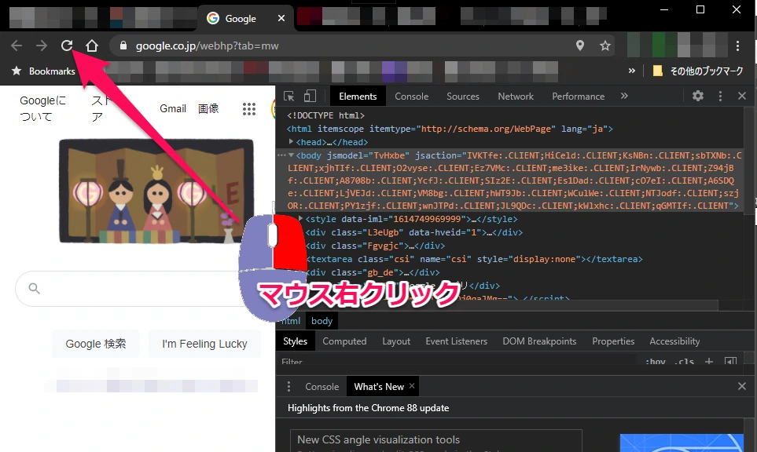The height and width of the screenshot is (452, 757).
Task: Open Chrome's three-dot menu
Action: 737,46
